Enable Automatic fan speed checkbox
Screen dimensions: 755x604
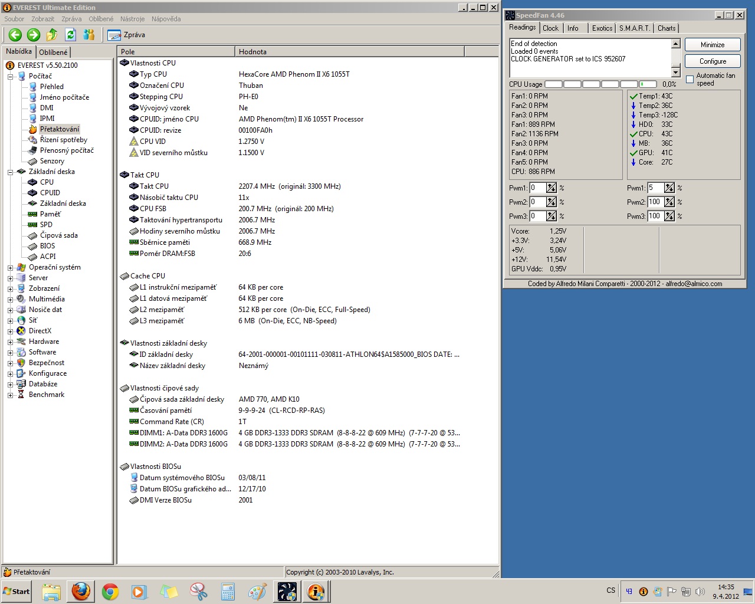(690, 80)
